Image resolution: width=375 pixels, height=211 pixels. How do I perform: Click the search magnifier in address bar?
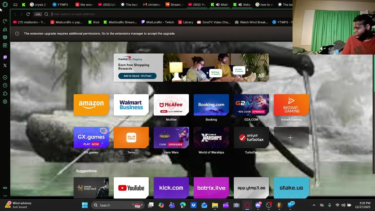[46, 14]
